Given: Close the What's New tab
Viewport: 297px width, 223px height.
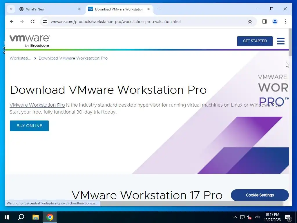Looking at the screenshot, I should [79, 9].
